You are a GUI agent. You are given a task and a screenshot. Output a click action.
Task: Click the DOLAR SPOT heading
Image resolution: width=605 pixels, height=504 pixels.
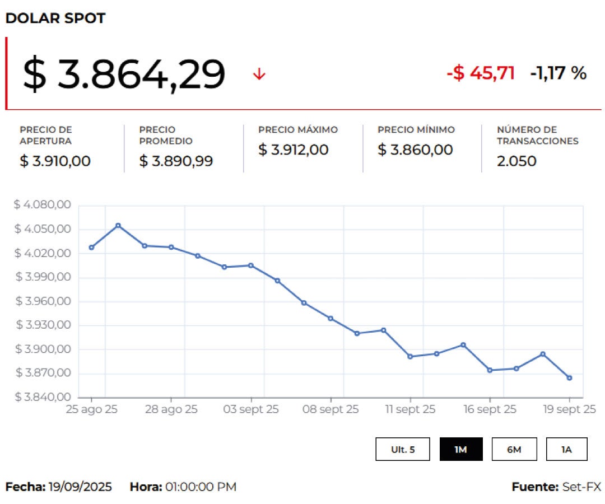pyautogui.click(x=55, y=18)
